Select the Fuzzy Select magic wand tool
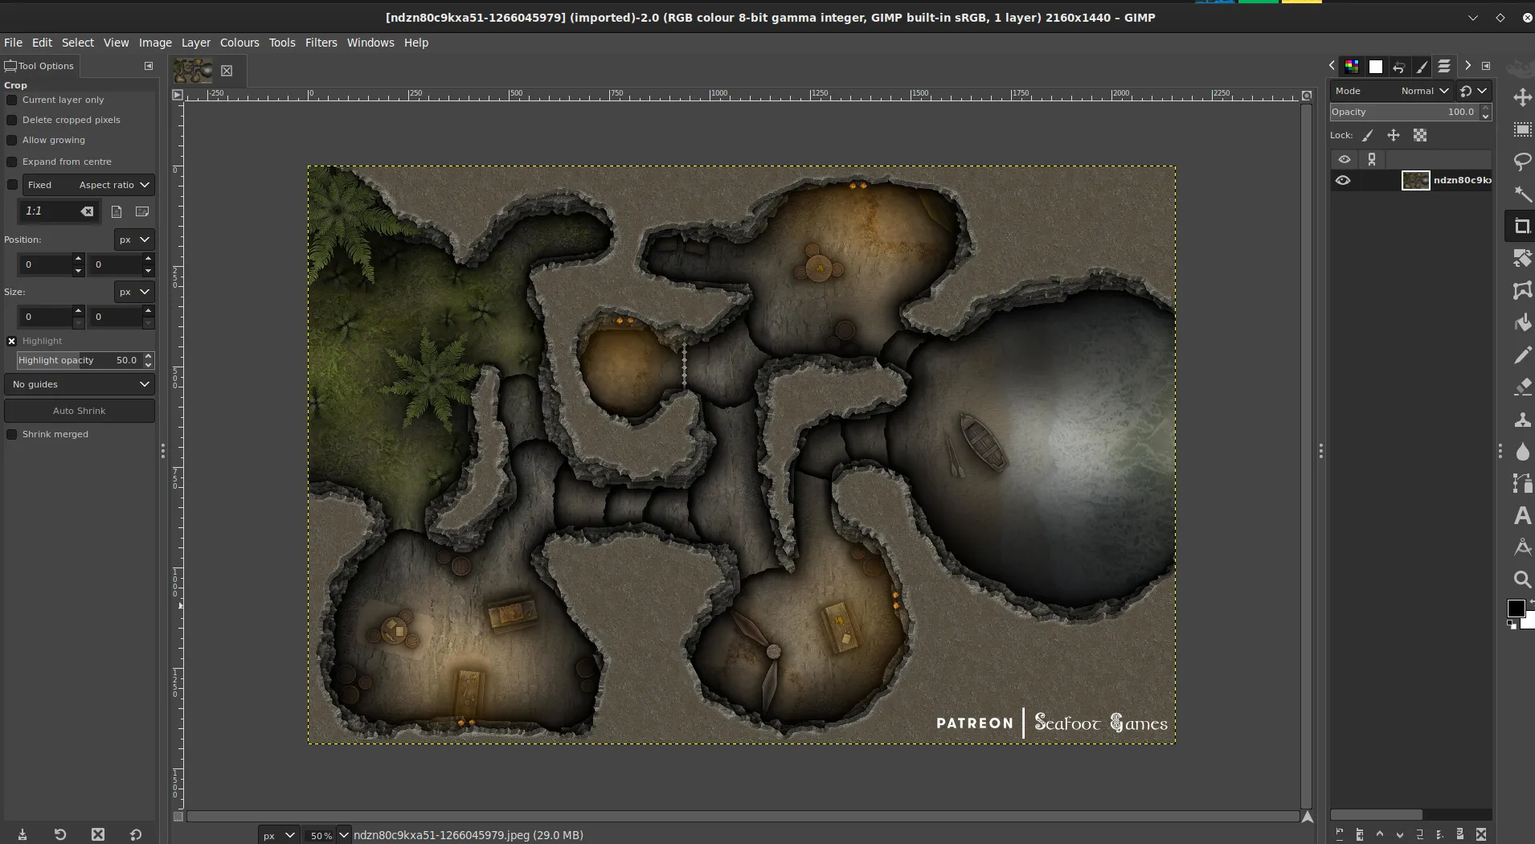 pos(1522,194)
